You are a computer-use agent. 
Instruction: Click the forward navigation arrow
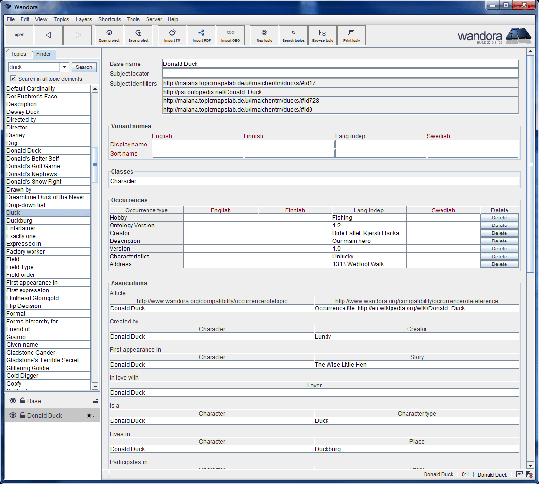click(x=78, y=35)
